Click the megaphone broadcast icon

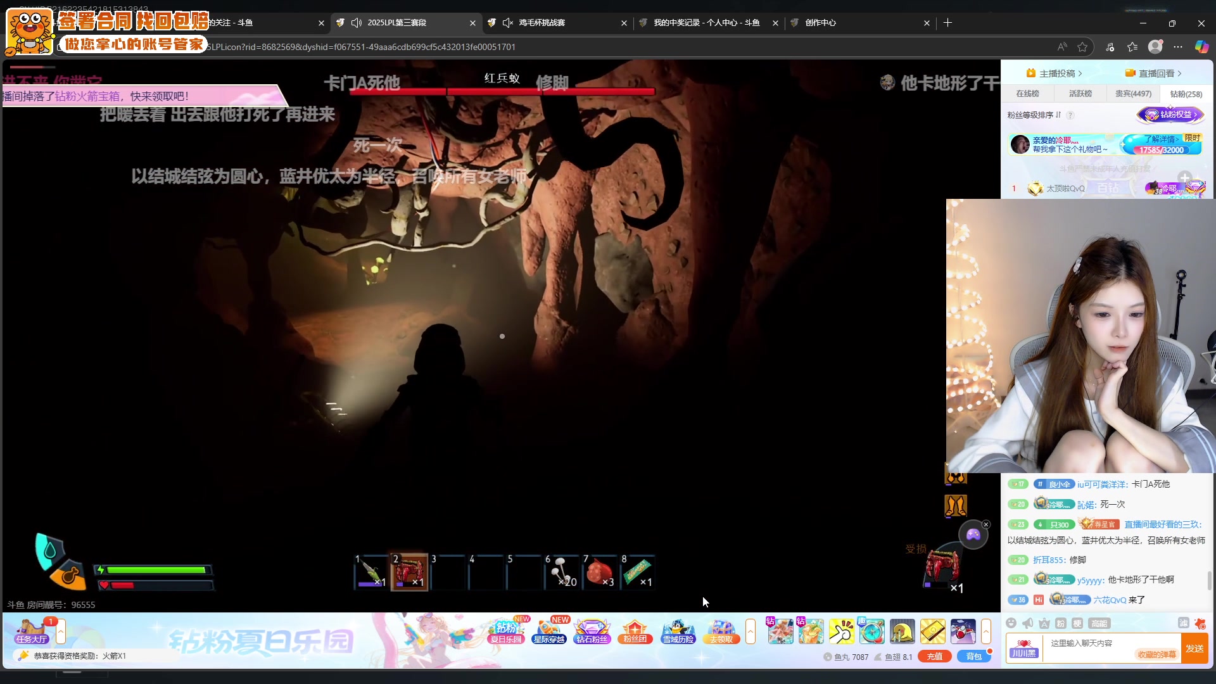(x=1028, y=623)
